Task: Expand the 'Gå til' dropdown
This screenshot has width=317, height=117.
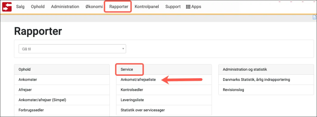Action: point(72,49)
